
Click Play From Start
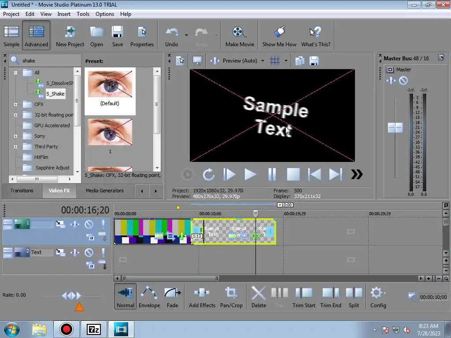229,174
